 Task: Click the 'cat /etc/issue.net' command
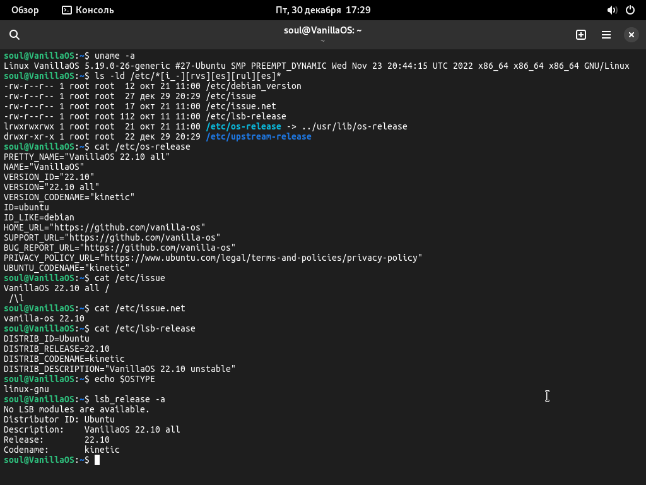[139, 308]
